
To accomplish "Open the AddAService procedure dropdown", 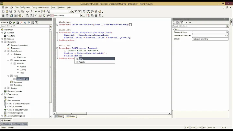I will coord(82,16).
